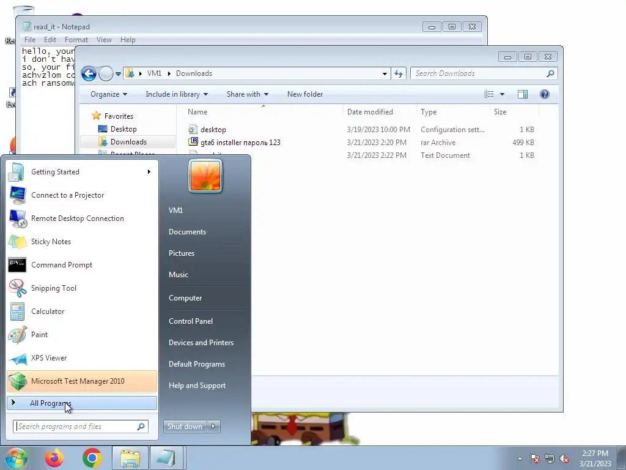The image size is (626, 470).
Task: Go back in Explorer window
Action: tap(89, 73)
